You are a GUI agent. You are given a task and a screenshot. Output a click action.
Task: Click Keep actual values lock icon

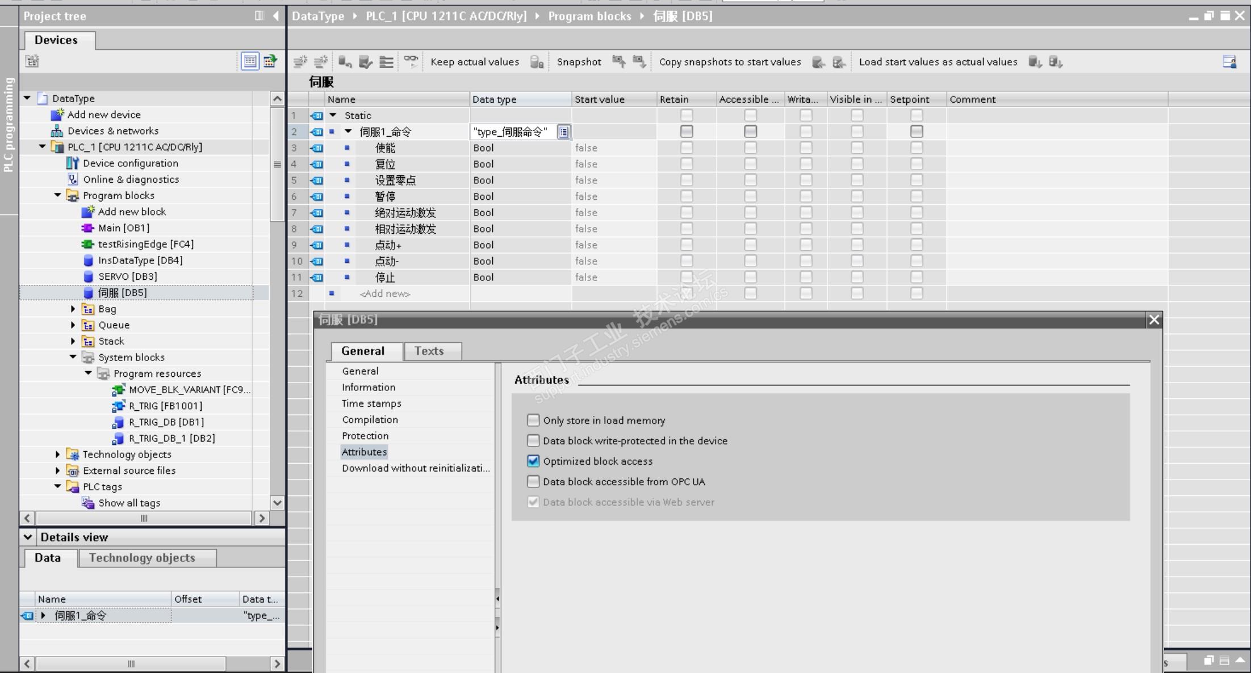[x=537, y=62]
